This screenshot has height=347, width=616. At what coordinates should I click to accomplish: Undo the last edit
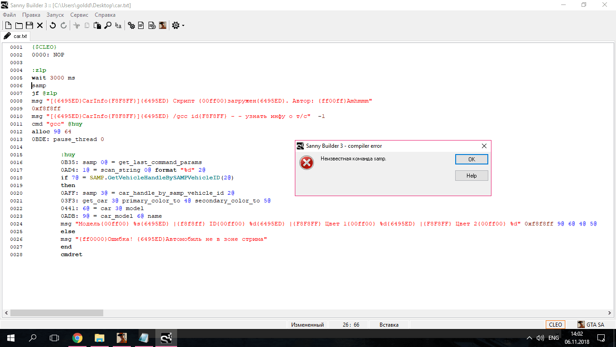click(53, 26)
